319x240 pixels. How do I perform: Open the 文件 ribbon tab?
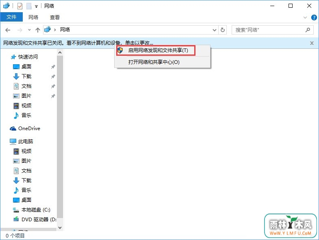coord(11,17)
